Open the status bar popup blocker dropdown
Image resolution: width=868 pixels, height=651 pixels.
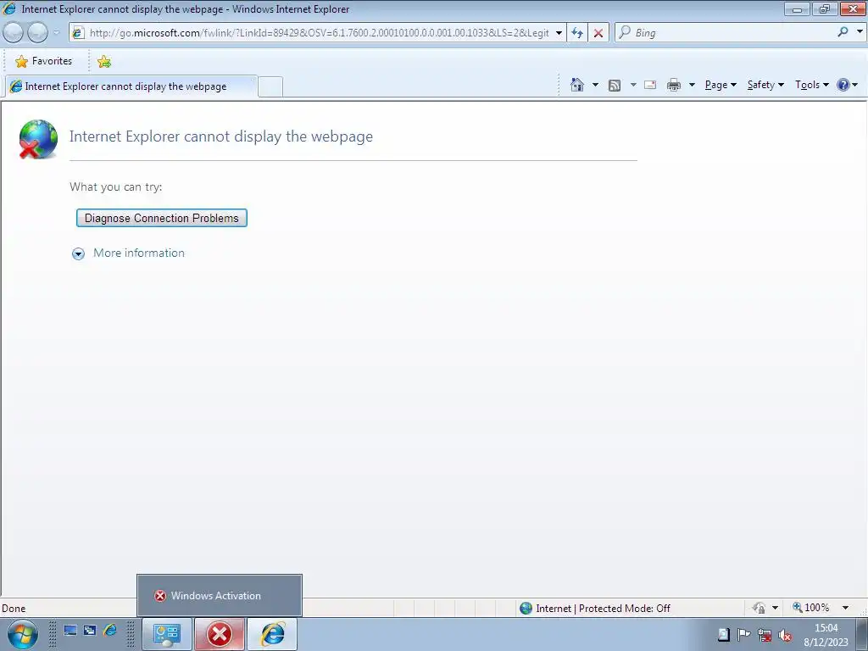point(775,608)
